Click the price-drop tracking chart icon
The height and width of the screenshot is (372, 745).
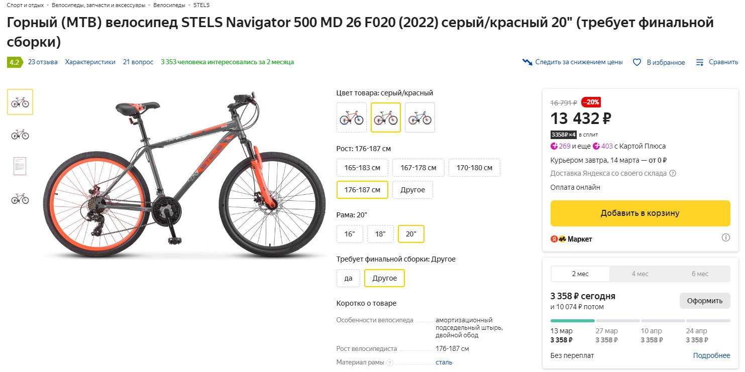coord(527,62)
